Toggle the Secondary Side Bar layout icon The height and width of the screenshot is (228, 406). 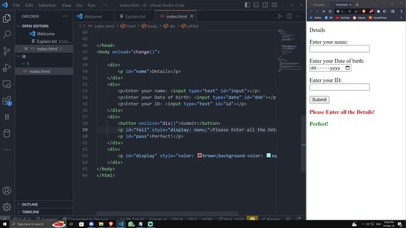[265, 5]
